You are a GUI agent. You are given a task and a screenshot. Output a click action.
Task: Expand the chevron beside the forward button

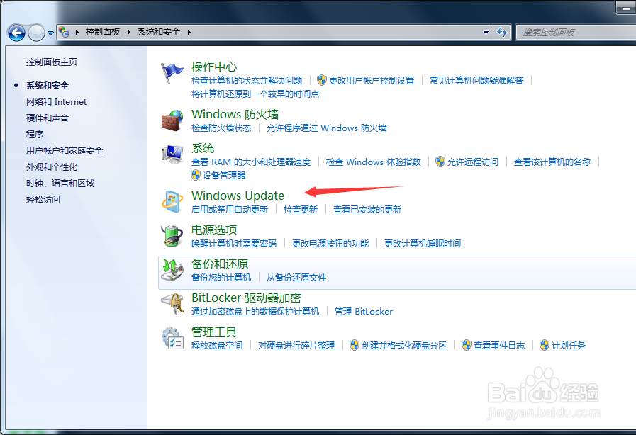[x=50, y=32]
